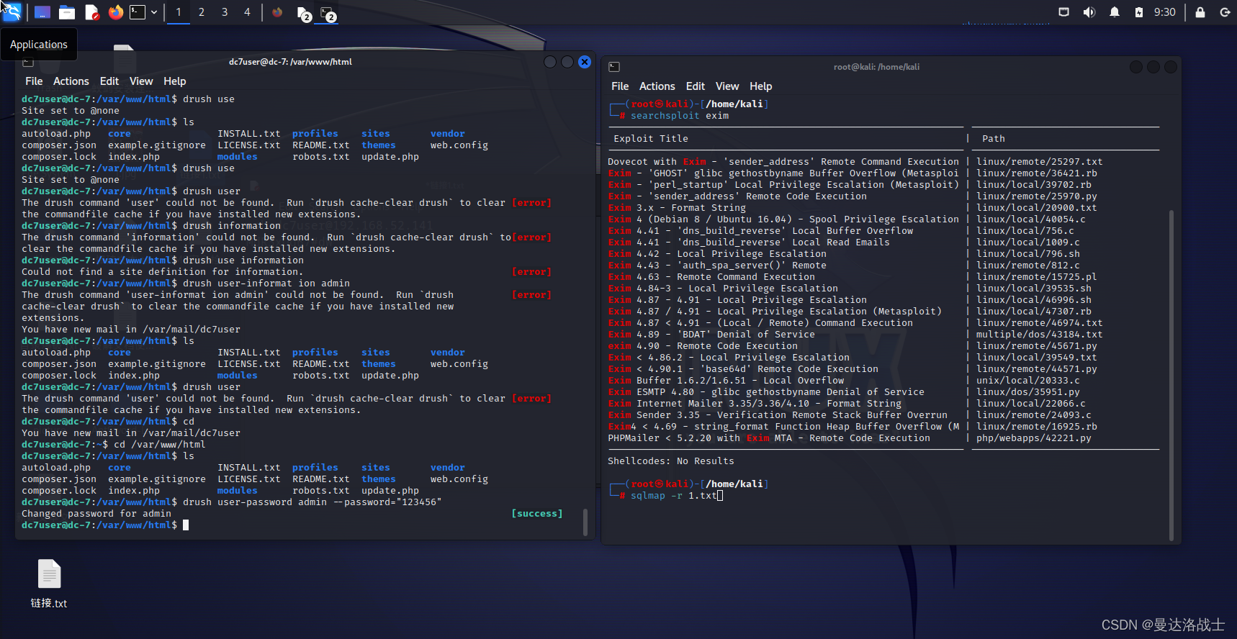Viewport: 1237px width, 639px height.
Task: Click path php/webapps/42221.py
Action: [x=1034, y=438]
